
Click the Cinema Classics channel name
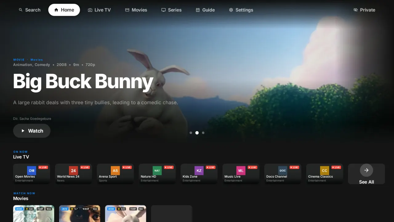tap(320, 177)
